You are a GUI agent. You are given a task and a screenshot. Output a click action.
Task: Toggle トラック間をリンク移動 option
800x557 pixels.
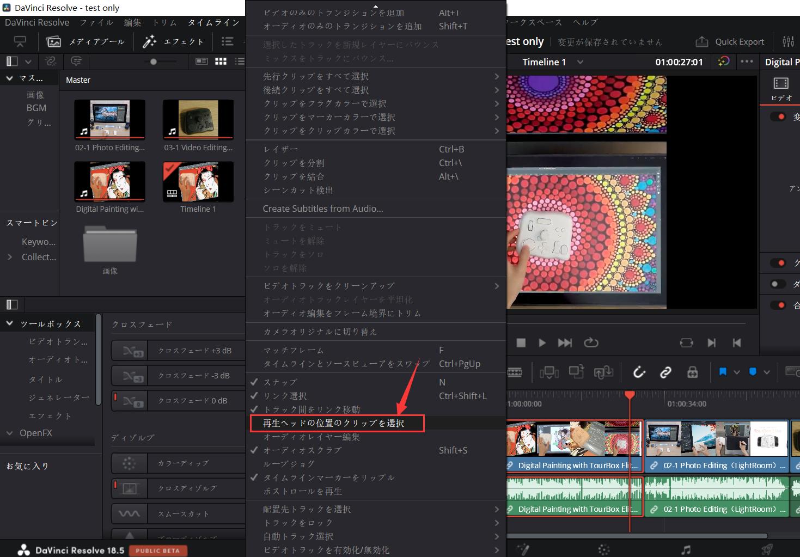point(376,409)
